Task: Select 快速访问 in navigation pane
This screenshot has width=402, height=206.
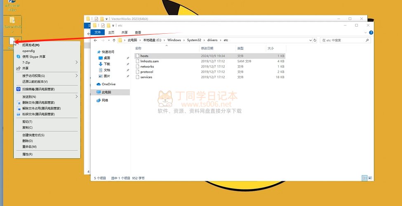Action: coord(108,52)
